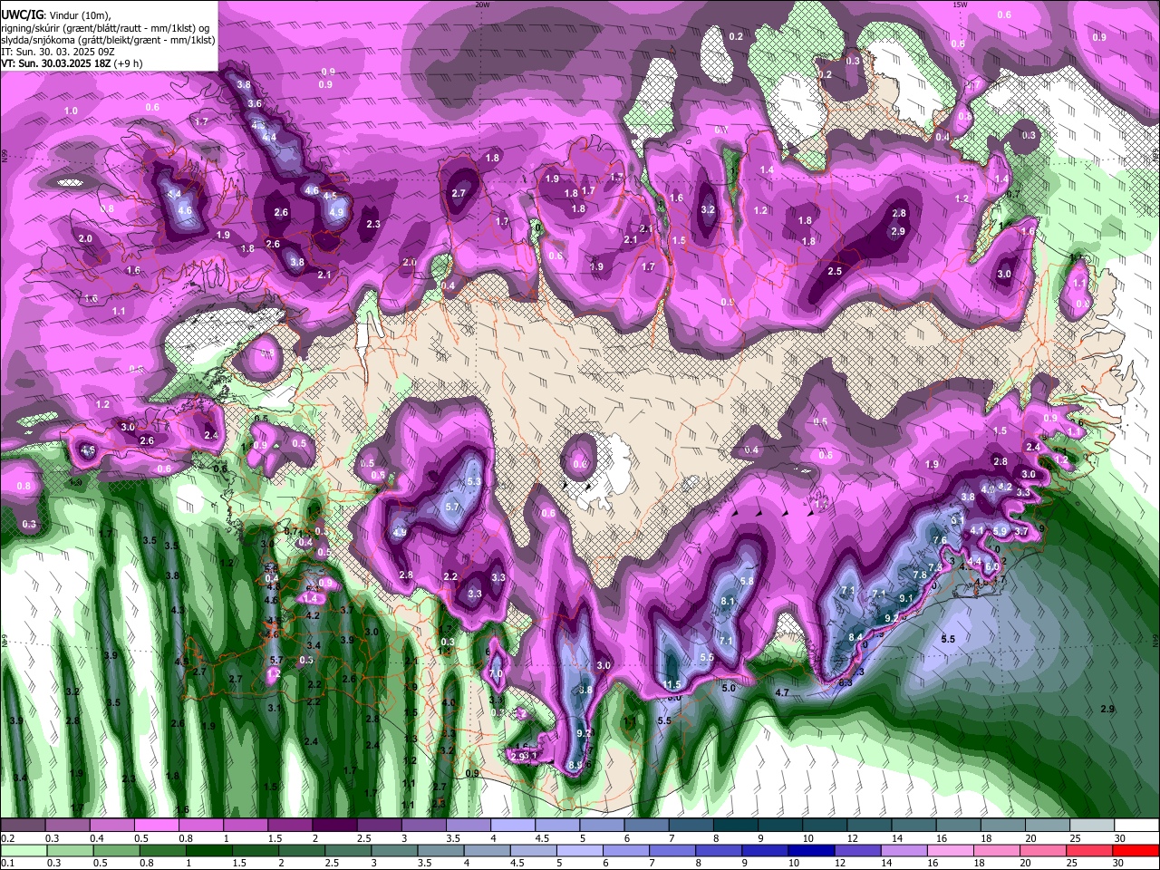Click the '0.2' label under the top scale
Viewport: 1160px width, 870px height.
7,838
